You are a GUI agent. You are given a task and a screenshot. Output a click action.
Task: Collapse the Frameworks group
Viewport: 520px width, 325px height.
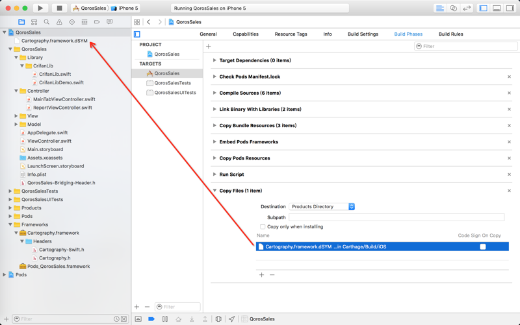click(10, 224)
